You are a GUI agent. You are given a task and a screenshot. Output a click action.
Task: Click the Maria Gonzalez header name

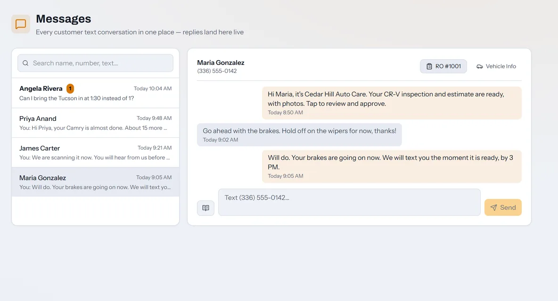[221, 63]
